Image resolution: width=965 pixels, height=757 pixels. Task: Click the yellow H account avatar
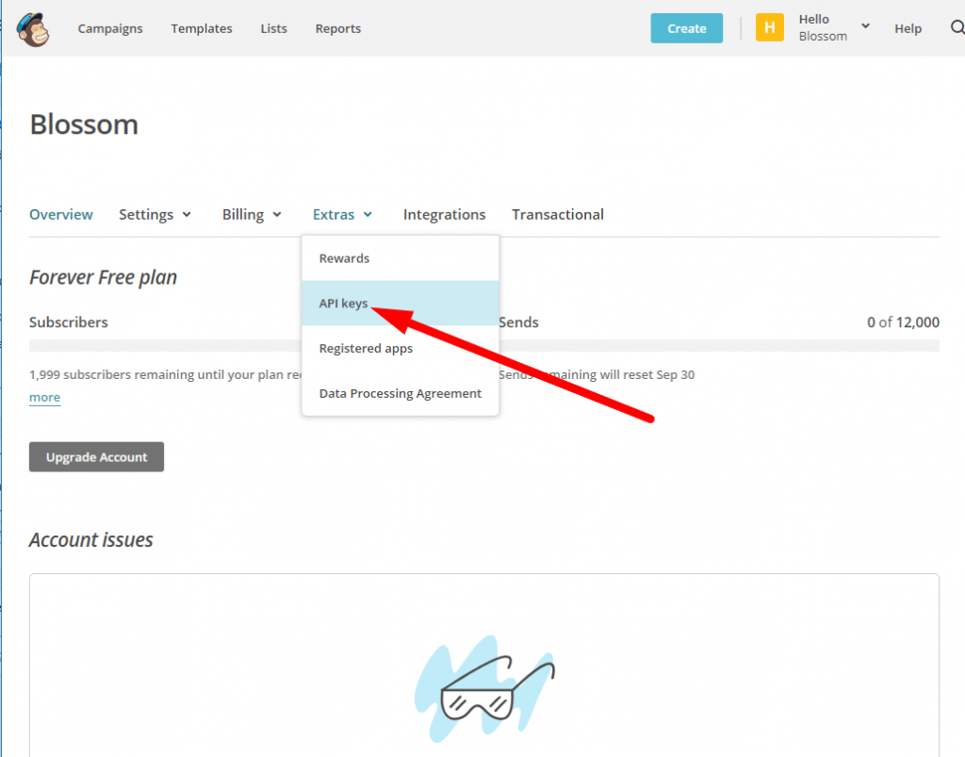click(x=769, y=27)
